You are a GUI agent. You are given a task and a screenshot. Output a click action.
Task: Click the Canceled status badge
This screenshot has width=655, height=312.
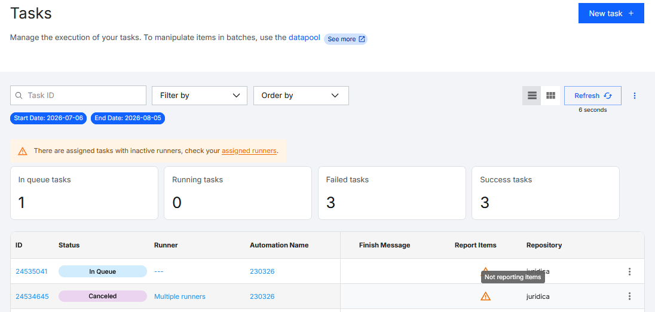[x=103, y=296]
